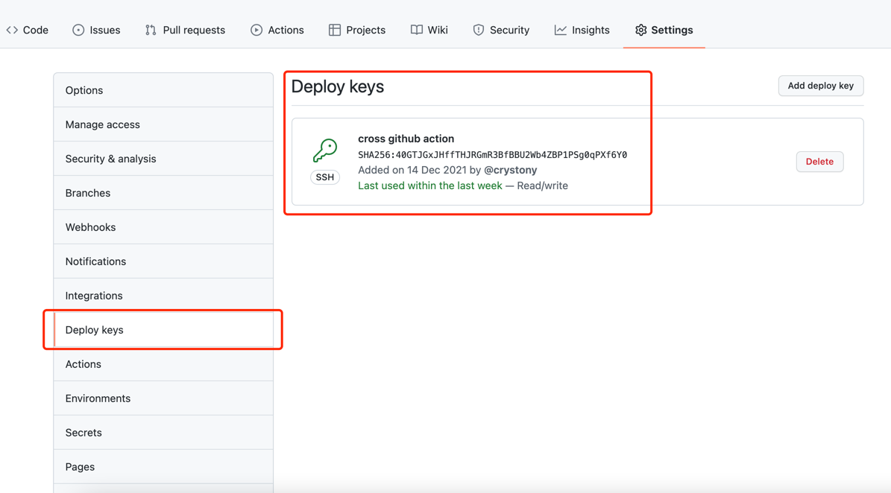Click the Security shield icon

tap(479, 30)
